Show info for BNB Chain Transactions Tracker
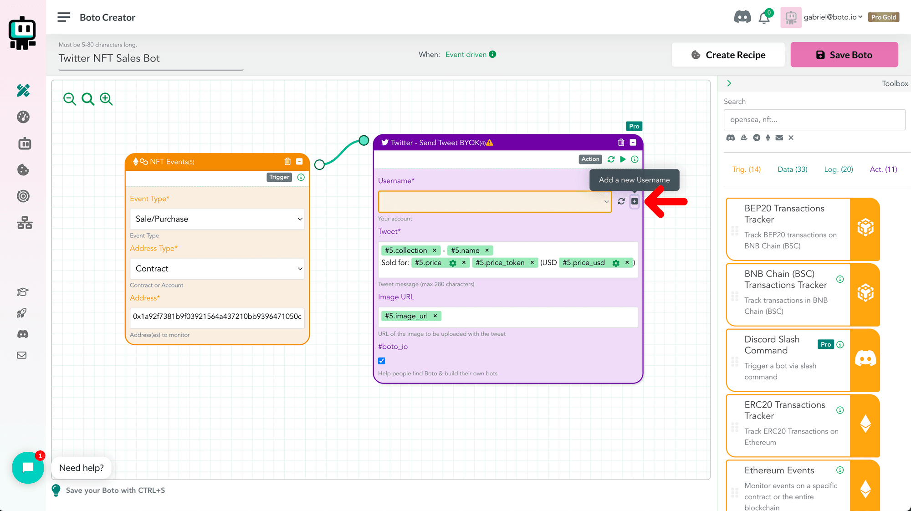The height and width of the screenshot is (511, 911). click(840, 279)
